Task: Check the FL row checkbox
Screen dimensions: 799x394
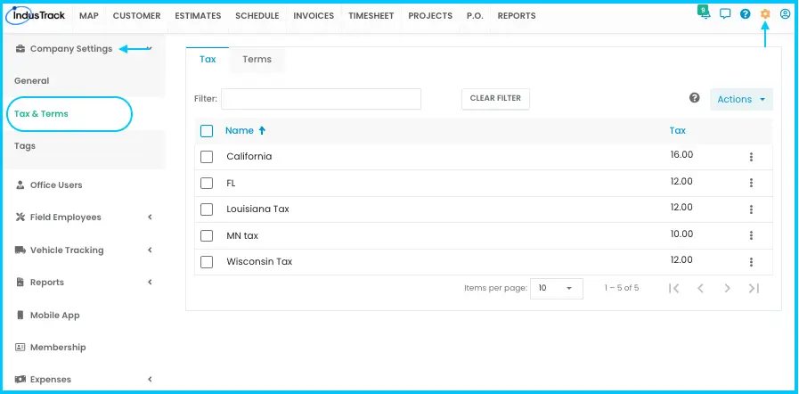Action: coord(207,183)
